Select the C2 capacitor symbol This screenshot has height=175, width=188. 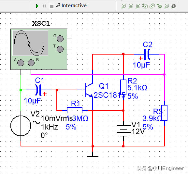147,54
